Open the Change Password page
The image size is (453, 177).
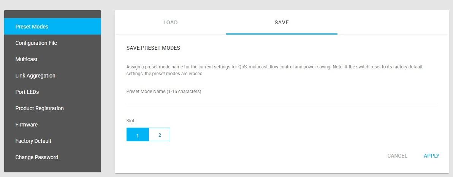(37, 157)
